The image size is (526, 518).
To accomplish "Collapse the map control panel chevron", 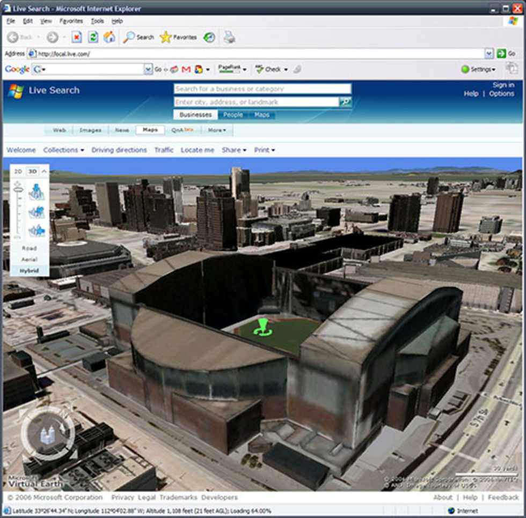I will click(x=44, y=171).
